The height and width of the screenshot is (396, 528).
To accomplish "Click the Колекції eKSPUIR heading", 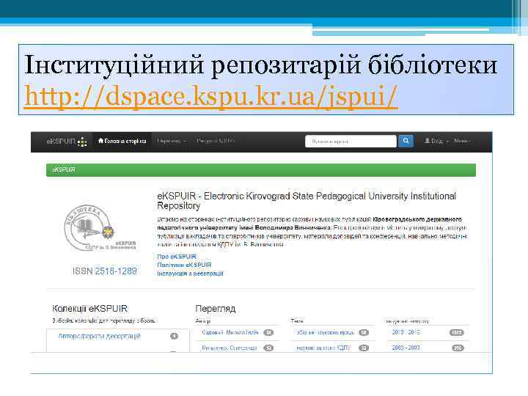I will click(x=90, y=309).
